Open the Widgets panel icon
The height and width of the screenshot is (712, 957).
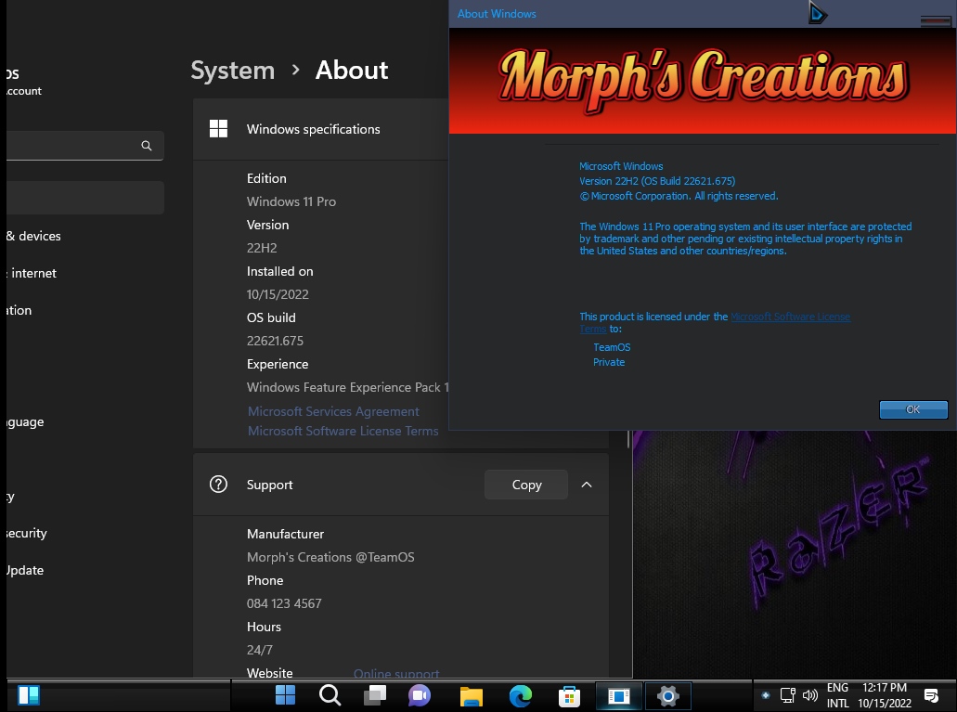(x=28, y=695)
